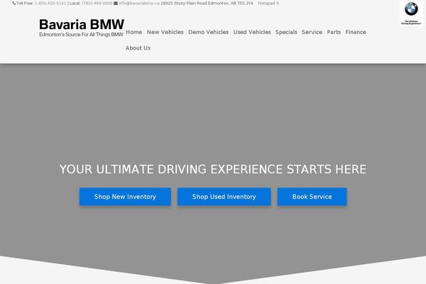Open the New Vehicles menu
This screenshot has width=426, height=284.
[x=165, y=32]
